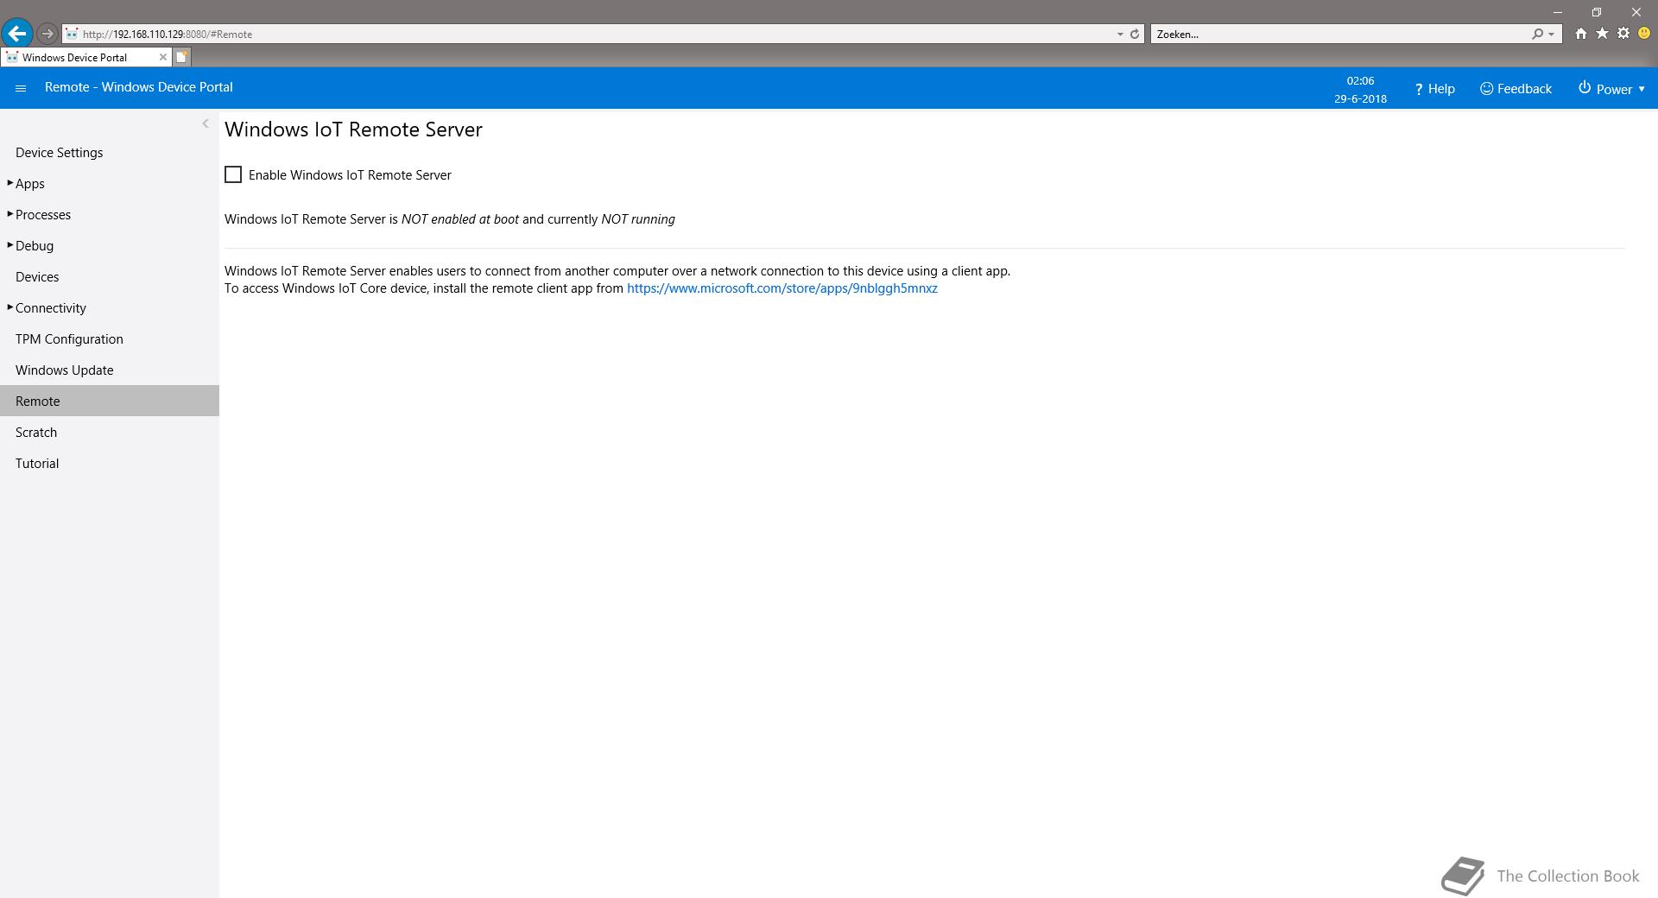Open Windows Update page
The image size is (1658, 898).
pos(65,370)
